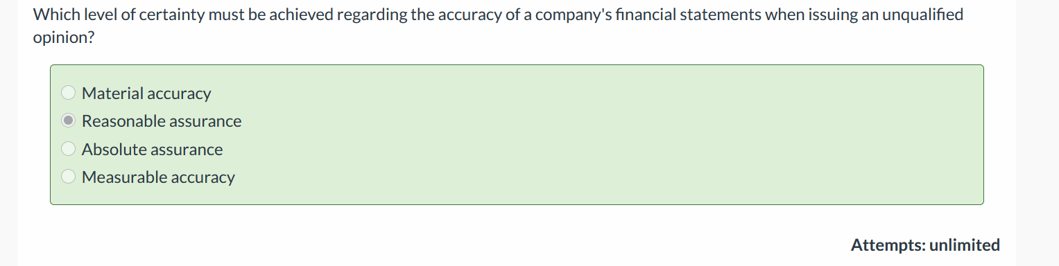The image size is (1059, 266).
Task: Click the word 'accuracy' in Measurable accuracy option
Action: point(205,177)
